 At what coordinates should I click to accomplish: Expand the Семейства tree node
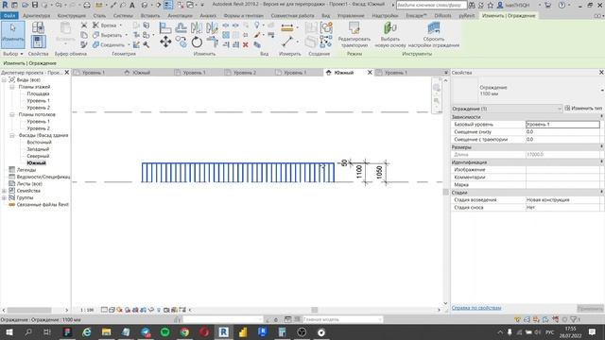pos(4,191)
